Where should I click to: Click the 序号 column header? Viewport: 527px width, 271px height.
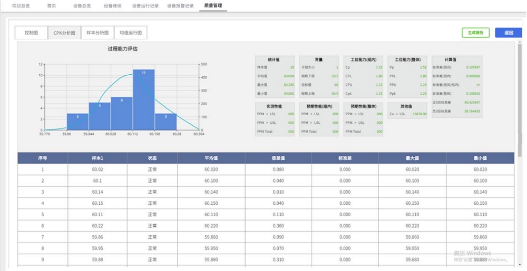tap(43, 158)
